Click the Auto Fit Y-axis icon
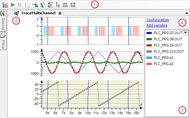 pos(50,5)
